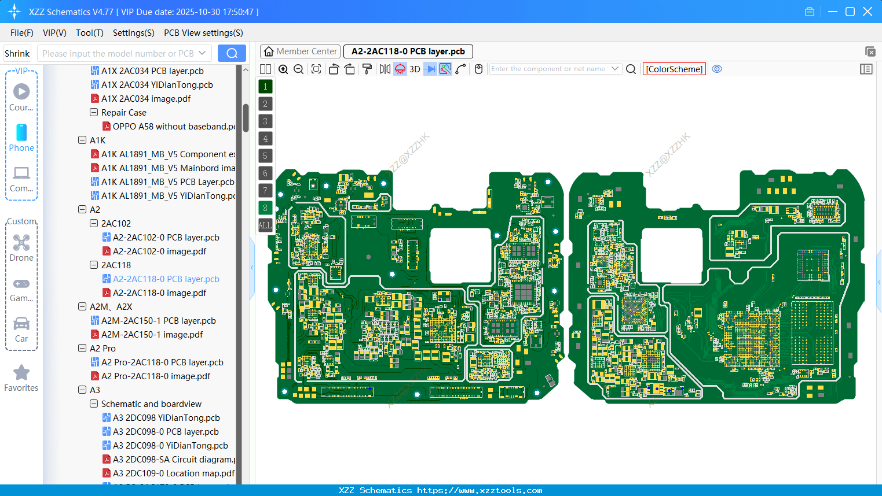
Task: Collapse the 2AC118 tree node
Action: pyautogui.click(x=93, y=265)
